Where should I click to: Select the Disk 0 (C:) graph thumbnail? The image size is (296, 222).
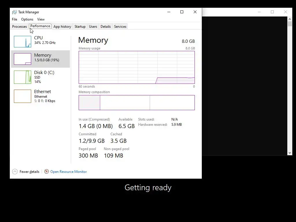23,77
